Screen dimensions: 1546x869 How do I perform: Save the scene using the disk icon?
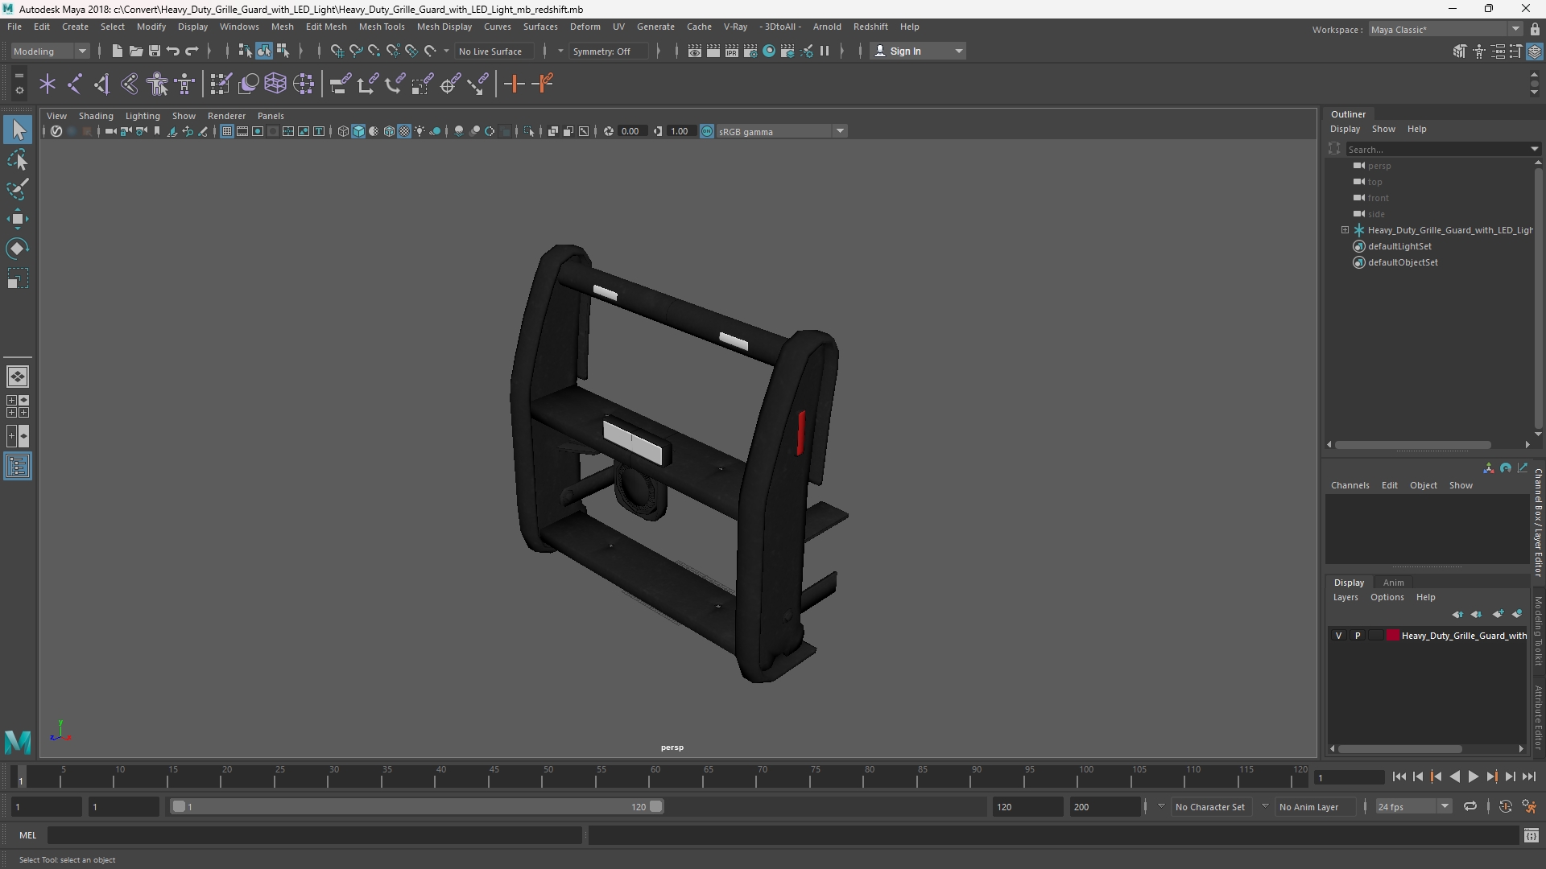click(155, 51)
